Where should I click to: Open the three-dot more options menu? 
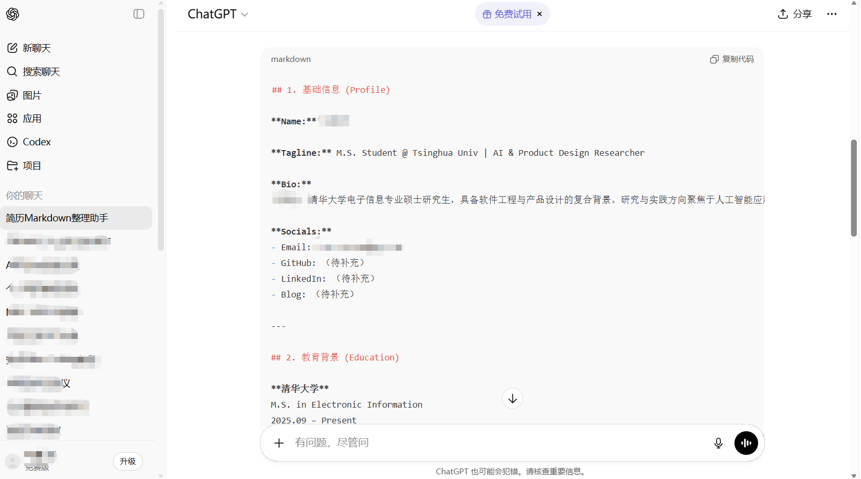(832, 14)
